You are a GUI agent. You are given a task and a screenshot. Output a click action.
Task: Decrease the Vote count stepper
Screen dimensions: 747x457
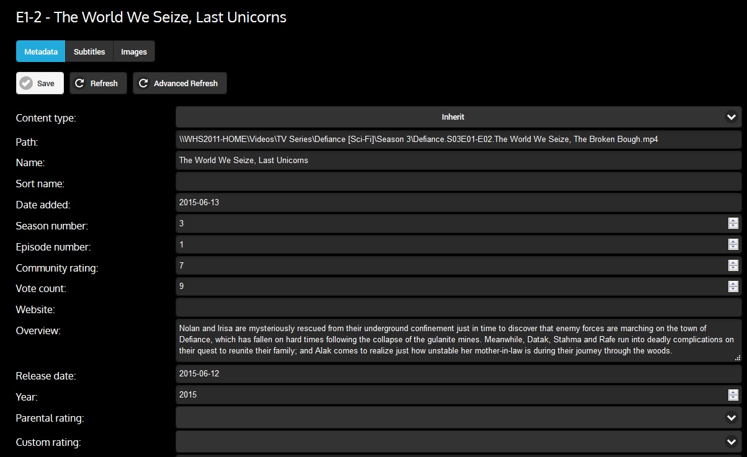(733, 290)
